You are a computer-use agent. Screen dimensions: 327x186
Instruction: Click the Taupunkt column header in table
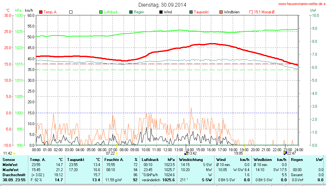pos(76,160)
